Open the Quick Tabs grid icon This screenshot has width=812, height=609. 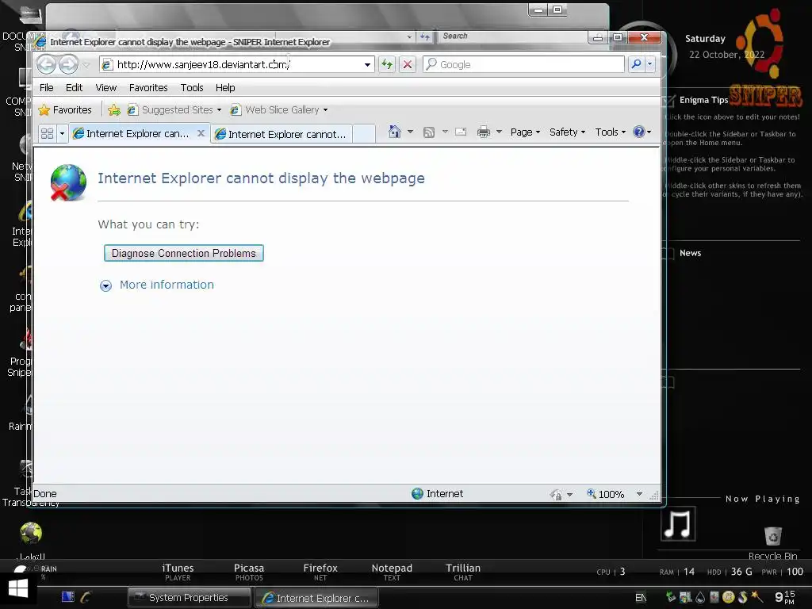[47, 133]
